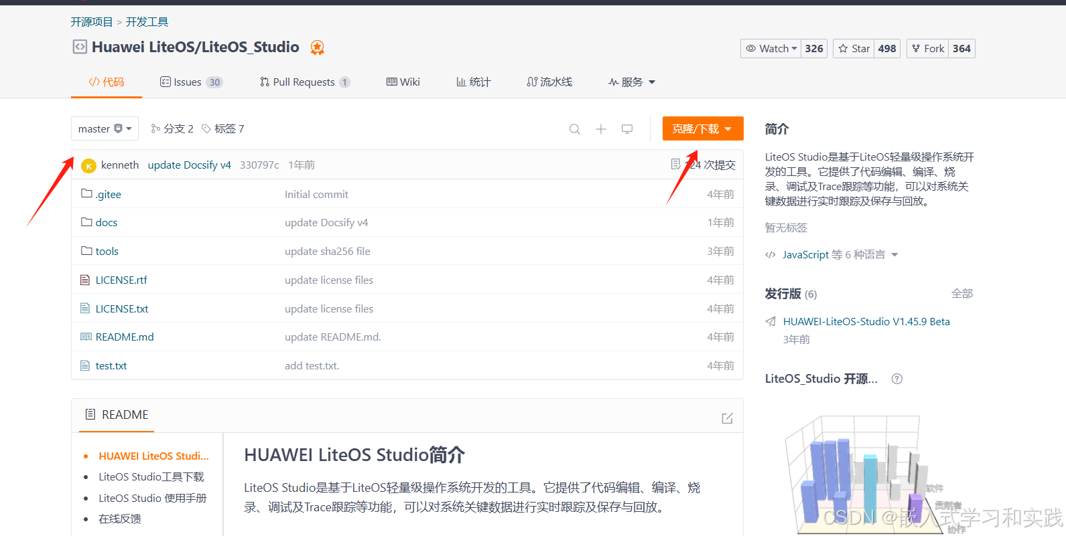The height and width of the screenshot is (536, 1066).
Task: Open commit hash 330797c
Action: (259, 165)
